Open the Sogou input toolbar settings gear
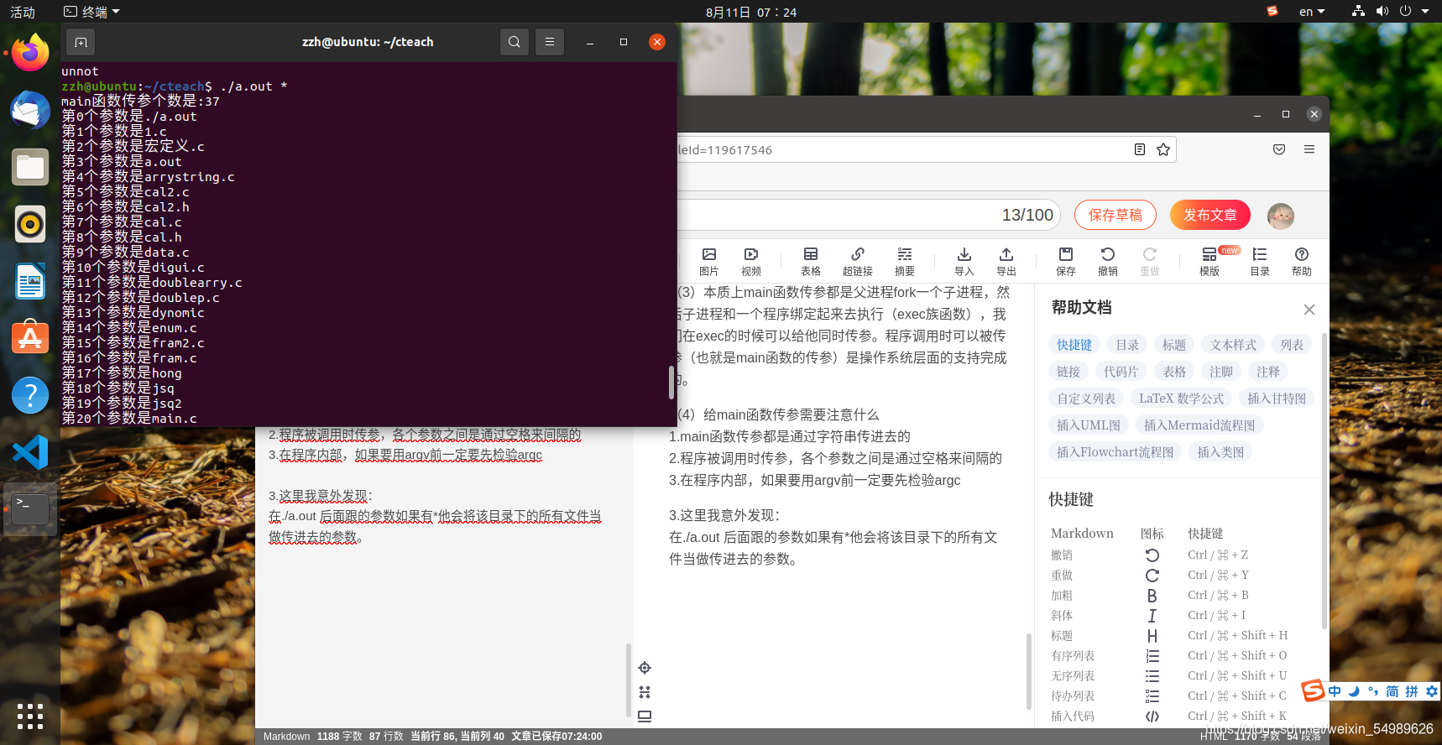The width and height of the screenshot is (1442, 745). [x=1432, y=691]
